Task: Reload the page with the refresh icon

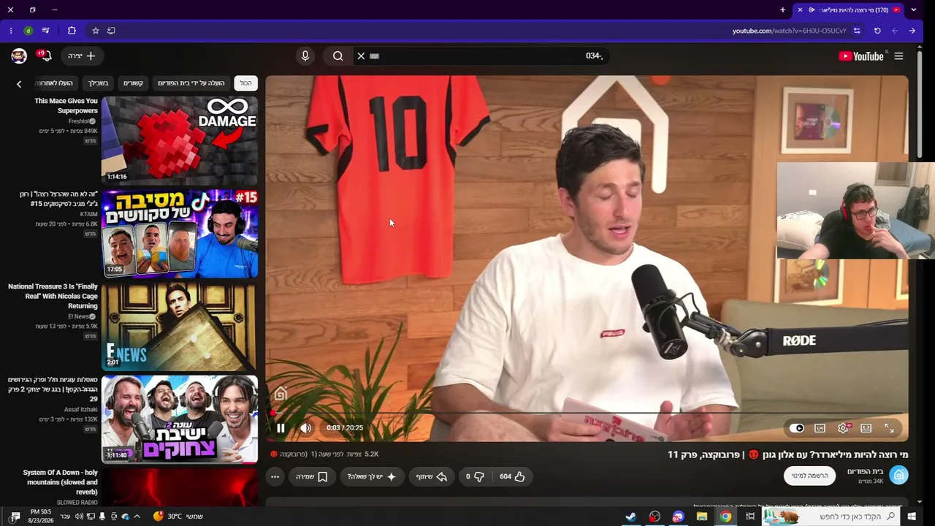Action: click(877, 31)
